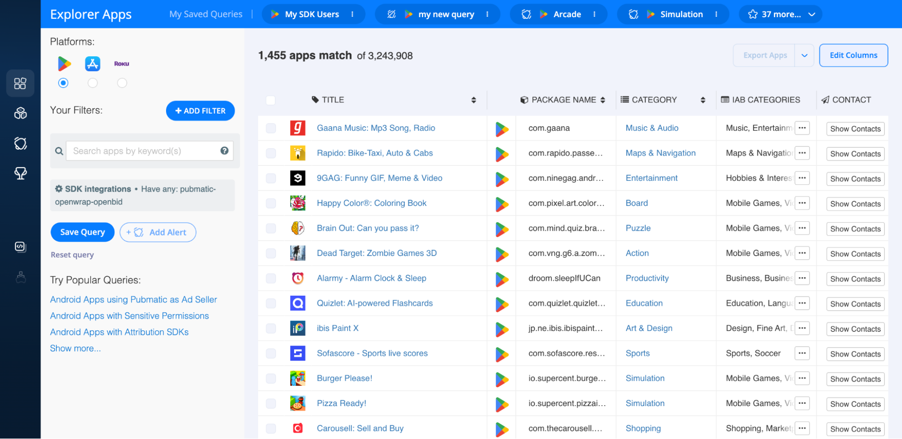
Task: Open the API code sidebar icon
Action: [x=20, y=247]
